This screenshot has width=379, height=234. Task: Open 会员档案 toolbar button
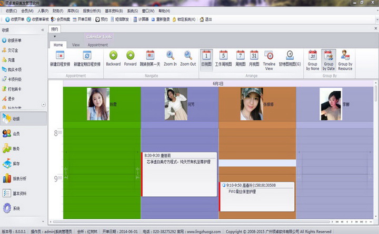click(60, 19)
